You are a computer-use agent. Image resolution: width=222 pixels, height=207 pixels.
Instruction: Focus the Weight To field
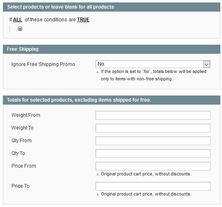(153, 128)
